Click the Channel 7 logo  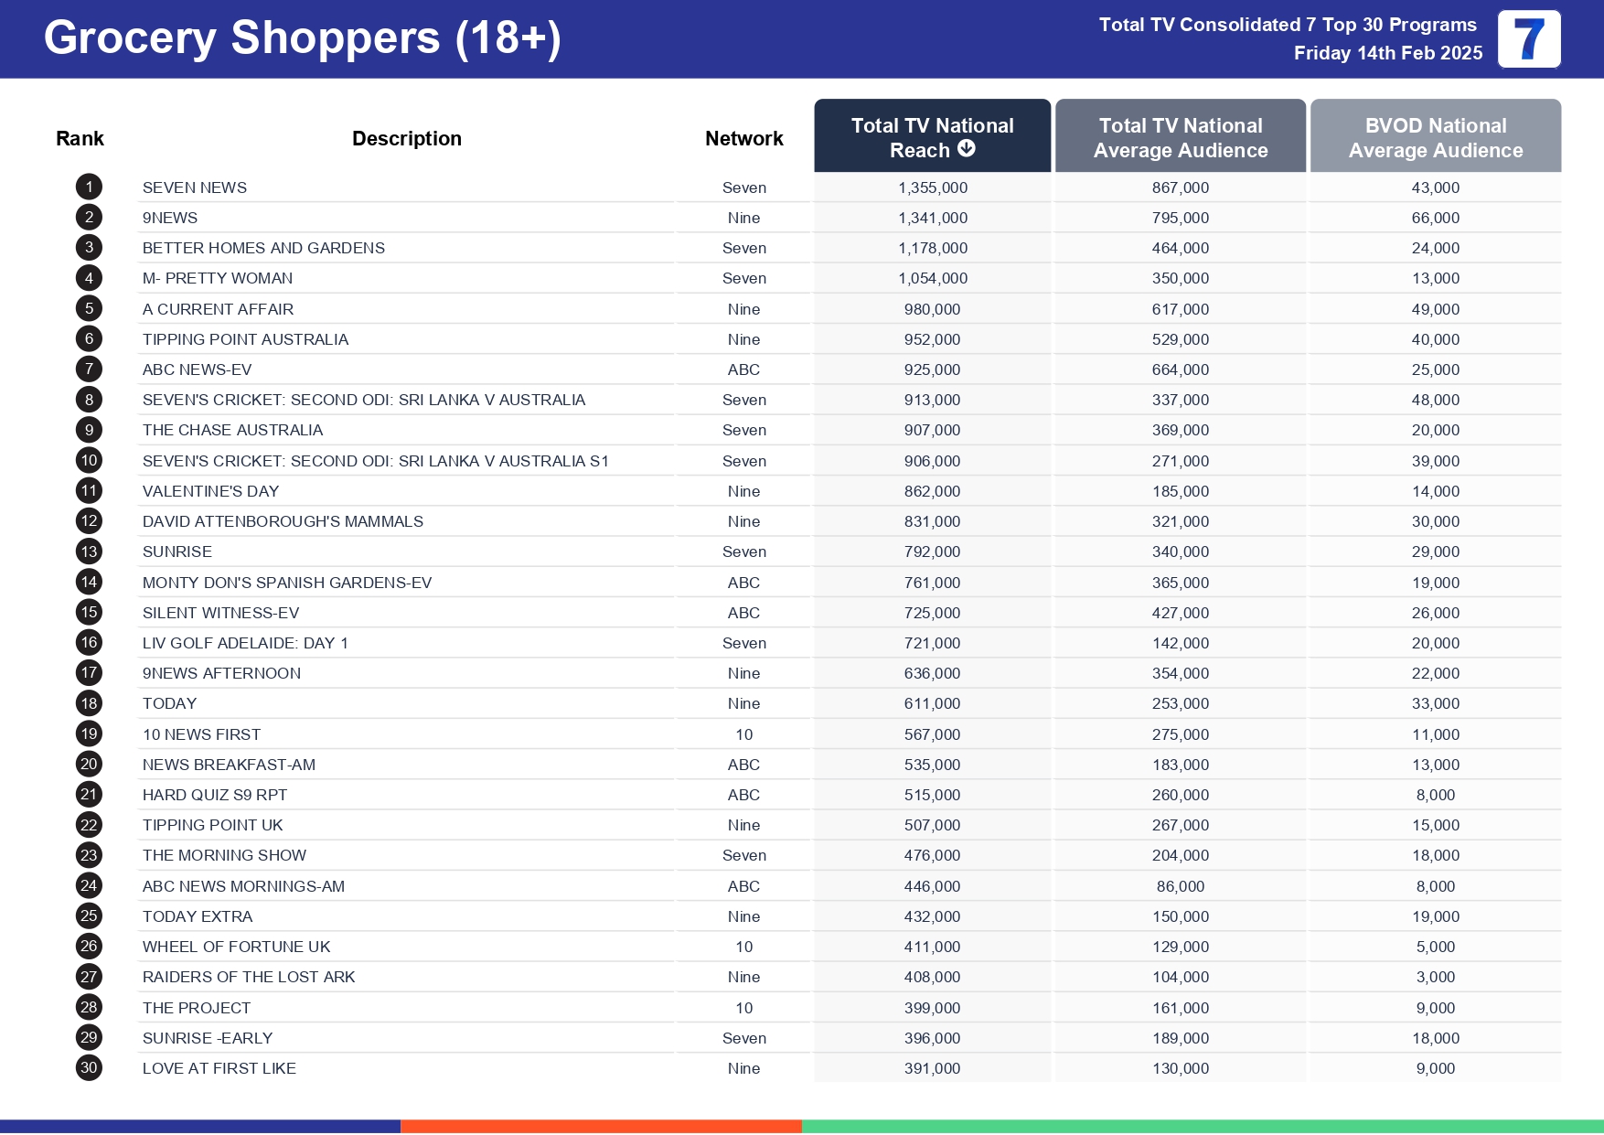pos(1528,39)
